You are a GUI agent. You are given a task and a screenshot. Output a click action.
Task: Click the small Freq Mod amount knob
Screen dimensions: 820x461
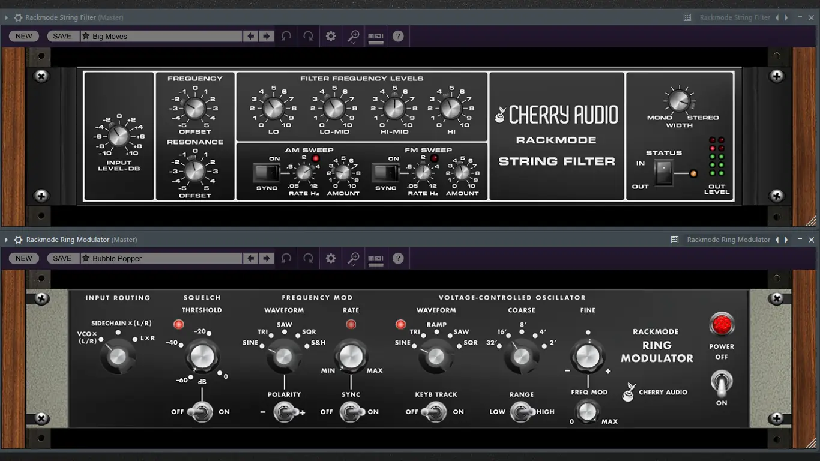click(x=588, y=411)
